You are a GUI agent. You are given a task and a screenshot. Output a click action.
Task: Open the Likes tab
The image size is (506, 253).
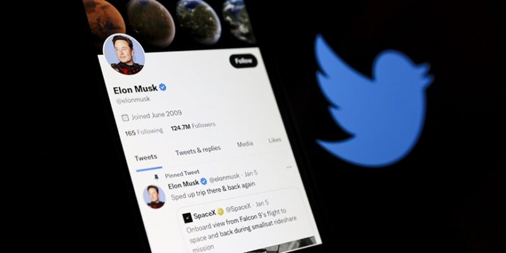click(x=275, y=140)
